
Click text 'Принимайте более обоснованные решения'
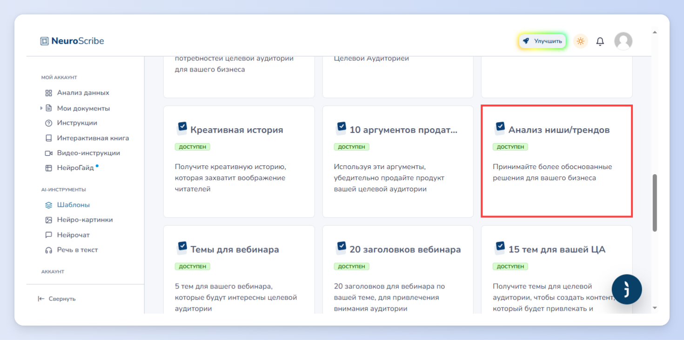point(552,172)
